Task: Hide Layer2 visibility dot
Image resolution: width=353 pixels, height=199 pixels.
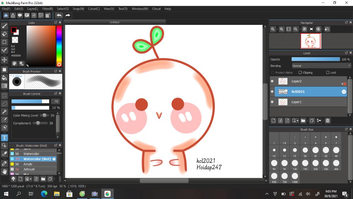Action: click(x=272, y=81)
